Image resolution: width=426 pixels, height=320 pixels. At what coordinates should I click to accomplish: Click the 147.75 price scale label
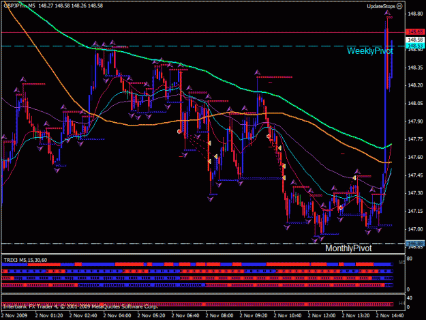tap(415, 139)
